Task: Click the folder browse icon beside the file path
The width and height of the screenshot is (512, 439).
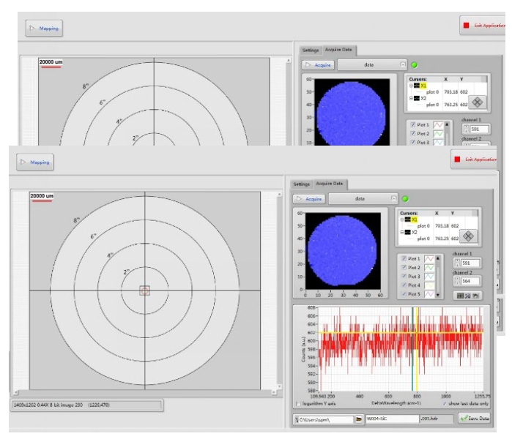Action: pyautogui.click(x=359, y=419)
